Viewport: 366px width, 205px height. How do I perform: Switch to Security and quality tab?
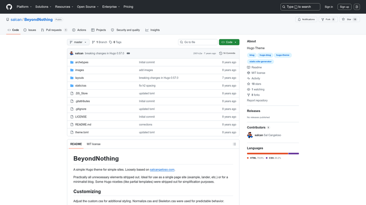(x=125, y=30)
